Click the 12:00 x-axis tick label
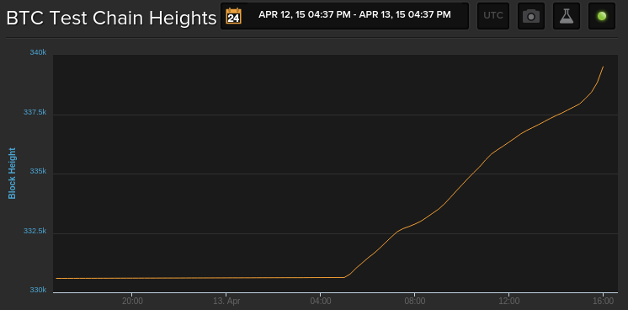Image resolution: width=628 pixels, height=310 pixels. pyautogui.click(x=508, y=302)
